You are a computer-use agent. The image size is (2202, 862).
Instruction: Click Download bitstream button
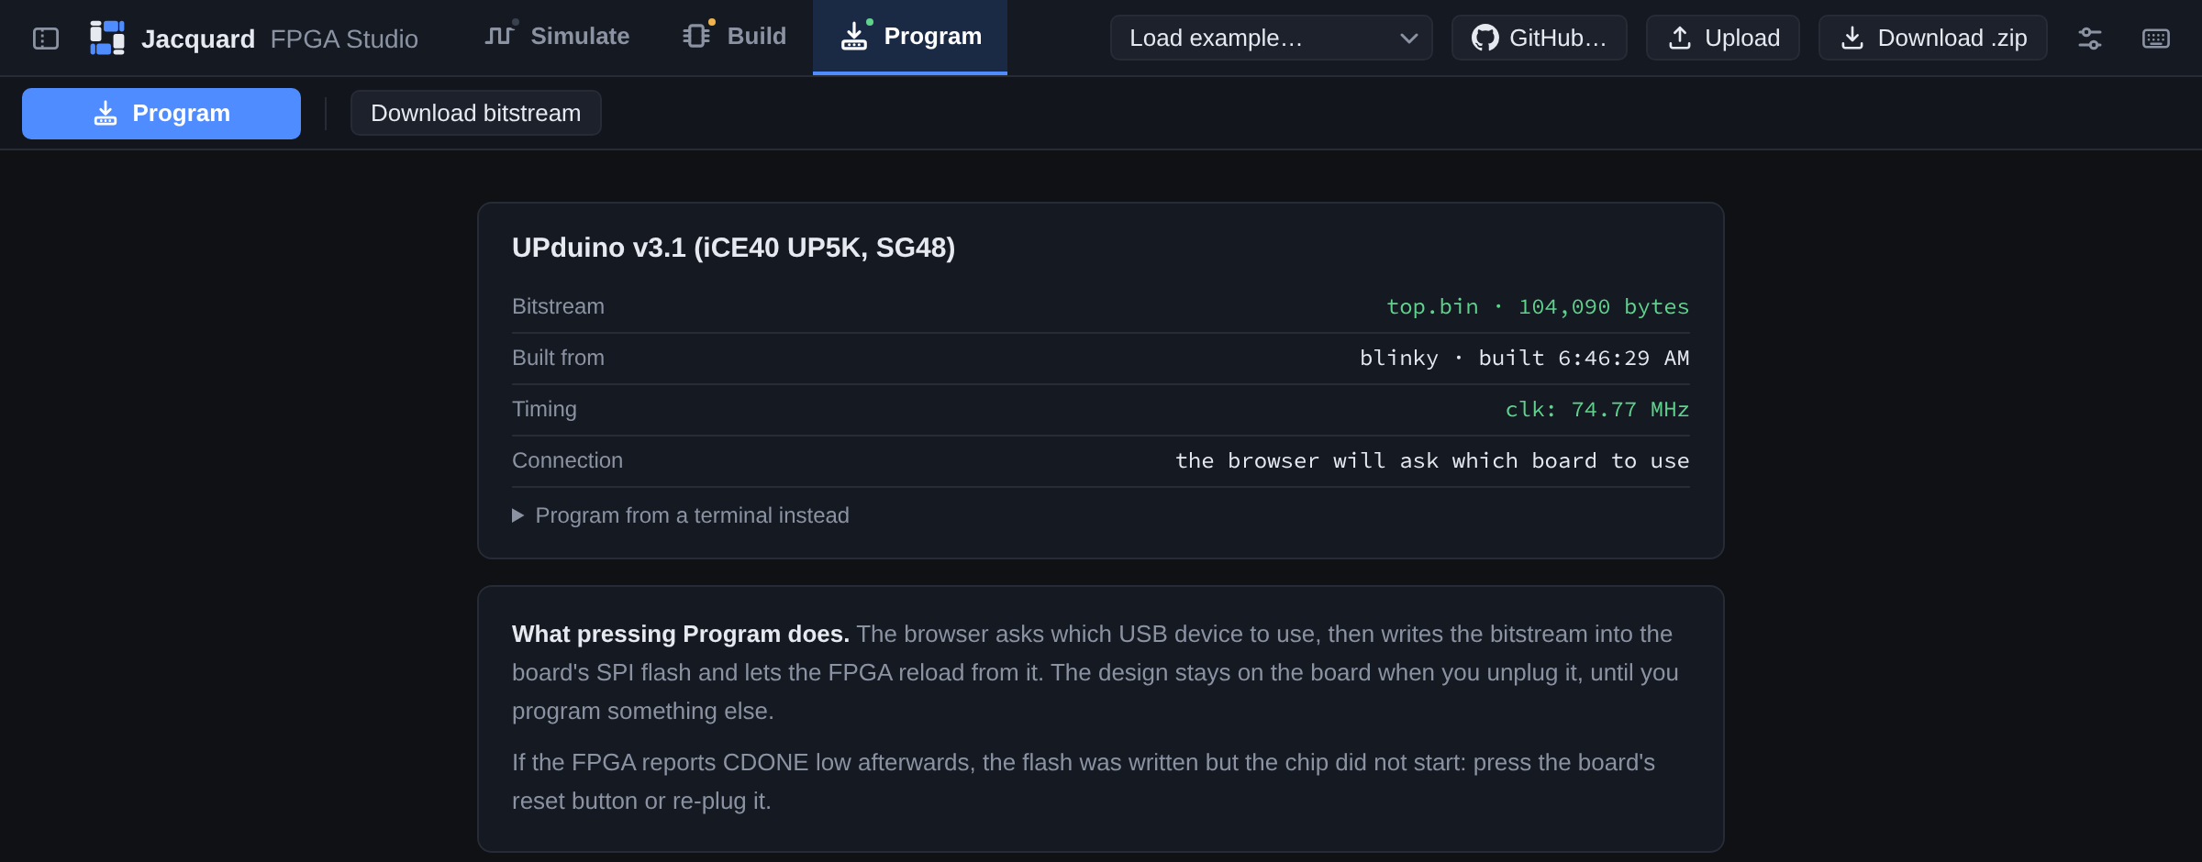click(476, 113)
